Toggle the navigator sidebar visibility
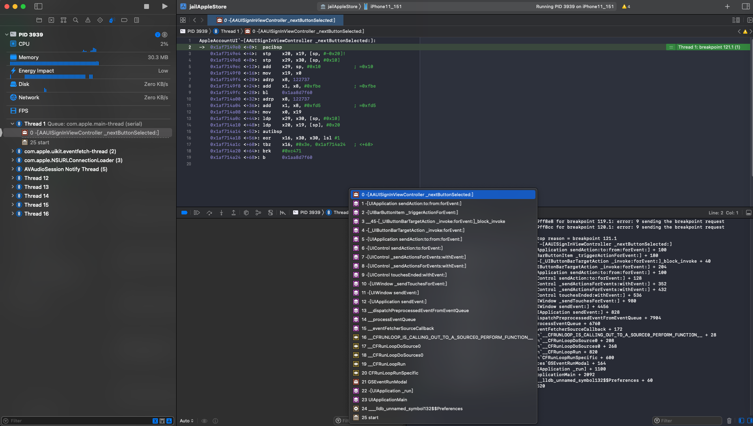Viewport: 753px width, 426px height. click(38, 6)
